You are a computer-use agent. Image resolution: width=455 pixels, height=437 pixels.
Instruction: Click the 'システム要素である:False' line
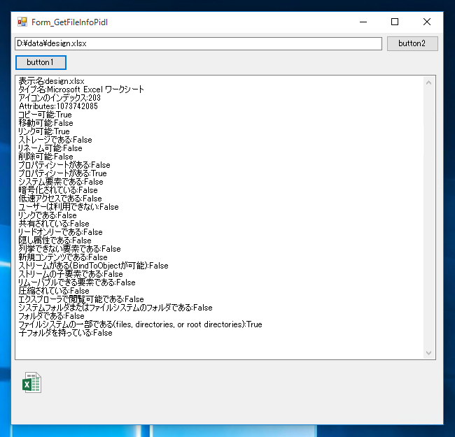tap(61, 182)
